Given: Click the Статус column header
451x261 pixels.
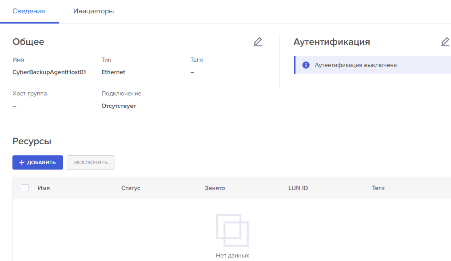Looking at the screenshot, I should coord(131,188).
